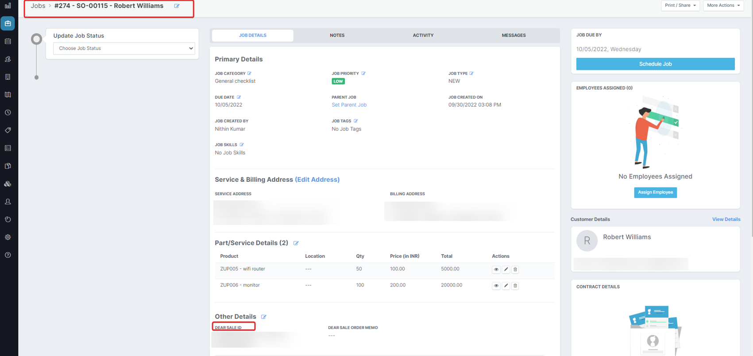This screenshot has width=753, height=356.
Task: Expand the More Actions menu
Action: pos(723,5)
